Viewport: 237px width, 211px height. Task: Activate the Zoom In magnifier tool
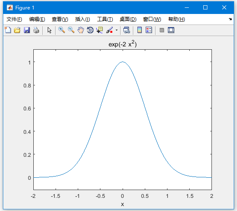62,30
